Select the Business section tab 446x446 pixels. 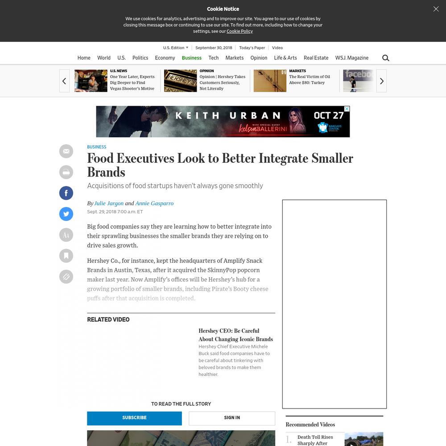click(192, 58)
